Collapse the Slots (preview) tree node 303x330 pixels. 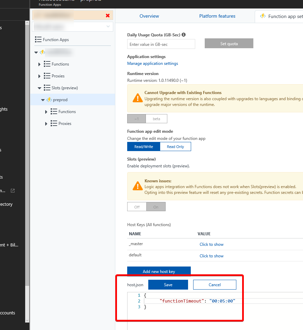point(39,88)
